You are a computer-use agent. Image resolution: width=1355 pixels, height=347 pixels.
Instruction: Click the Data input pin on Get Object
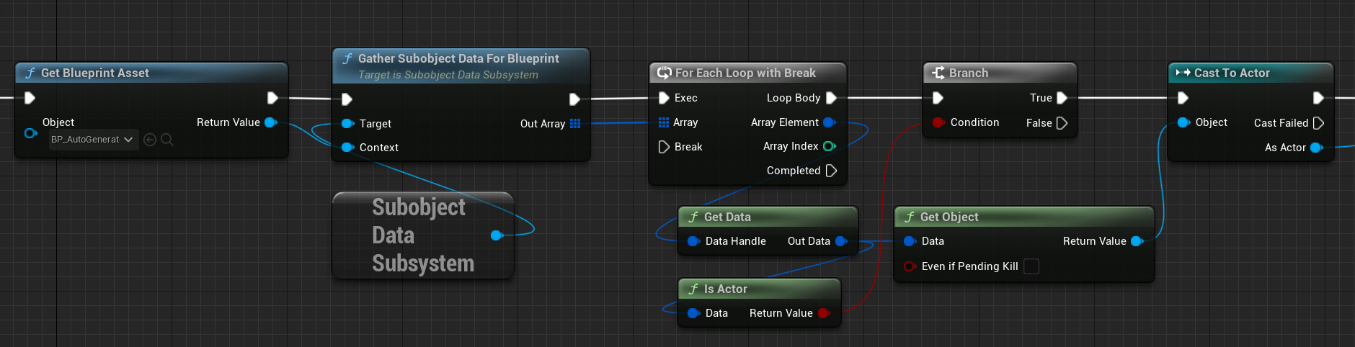coord(910,241)
